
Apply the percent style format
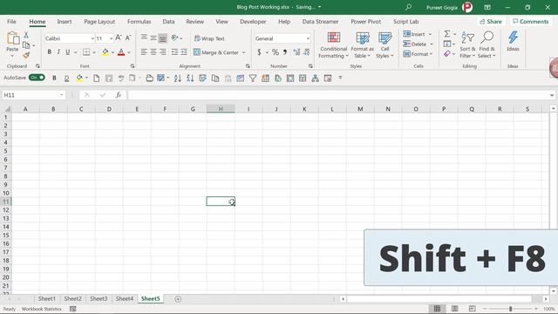[x=276, y=52]
